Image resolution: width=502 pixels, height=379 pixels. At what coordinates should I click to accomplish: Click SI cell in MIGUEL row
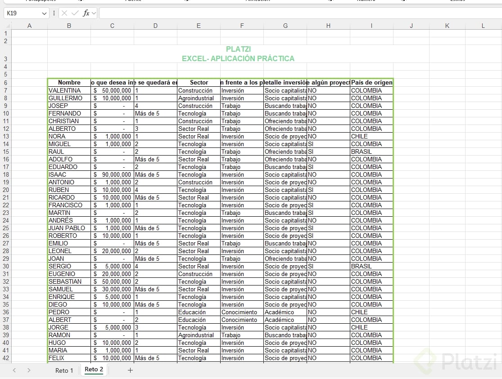[329, 144]
